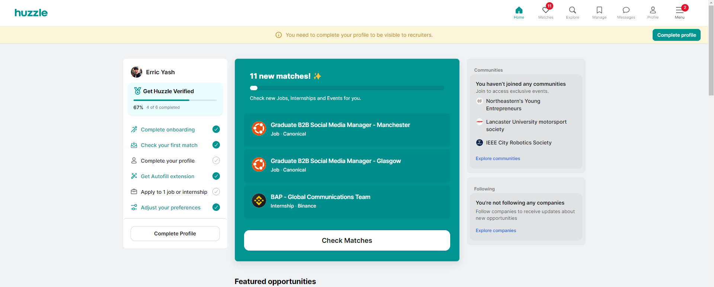Click Lancaster University motorsport society icon
714x287 pixels.
click(480, 122)
